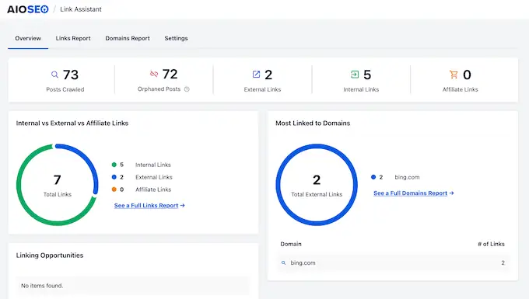This screenshot has height=299, width=529.
Task: Click the 73 Posts Crawled number
Action: click(71, 75)
